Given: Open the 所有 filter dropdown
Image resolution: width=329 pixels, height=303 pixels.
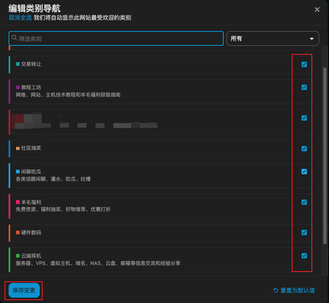Looking at the screenshot, I should pyautogui.click(x=272, y=38).
